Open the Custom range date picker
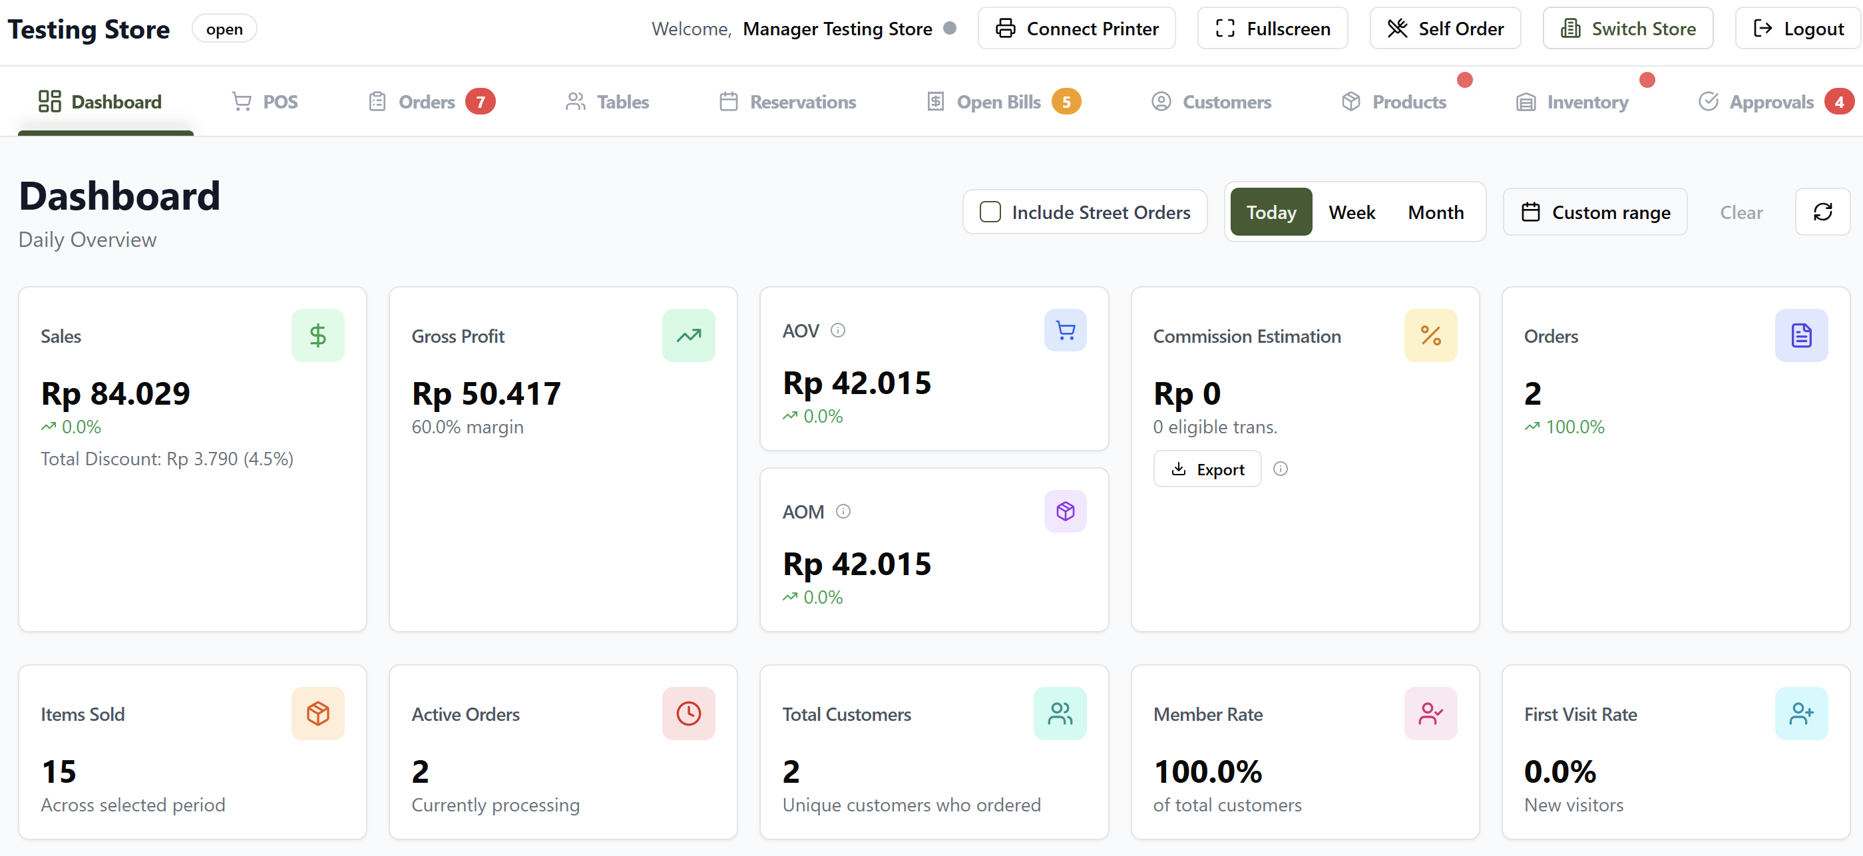1863x856 pixels. tap(1595, 212)
